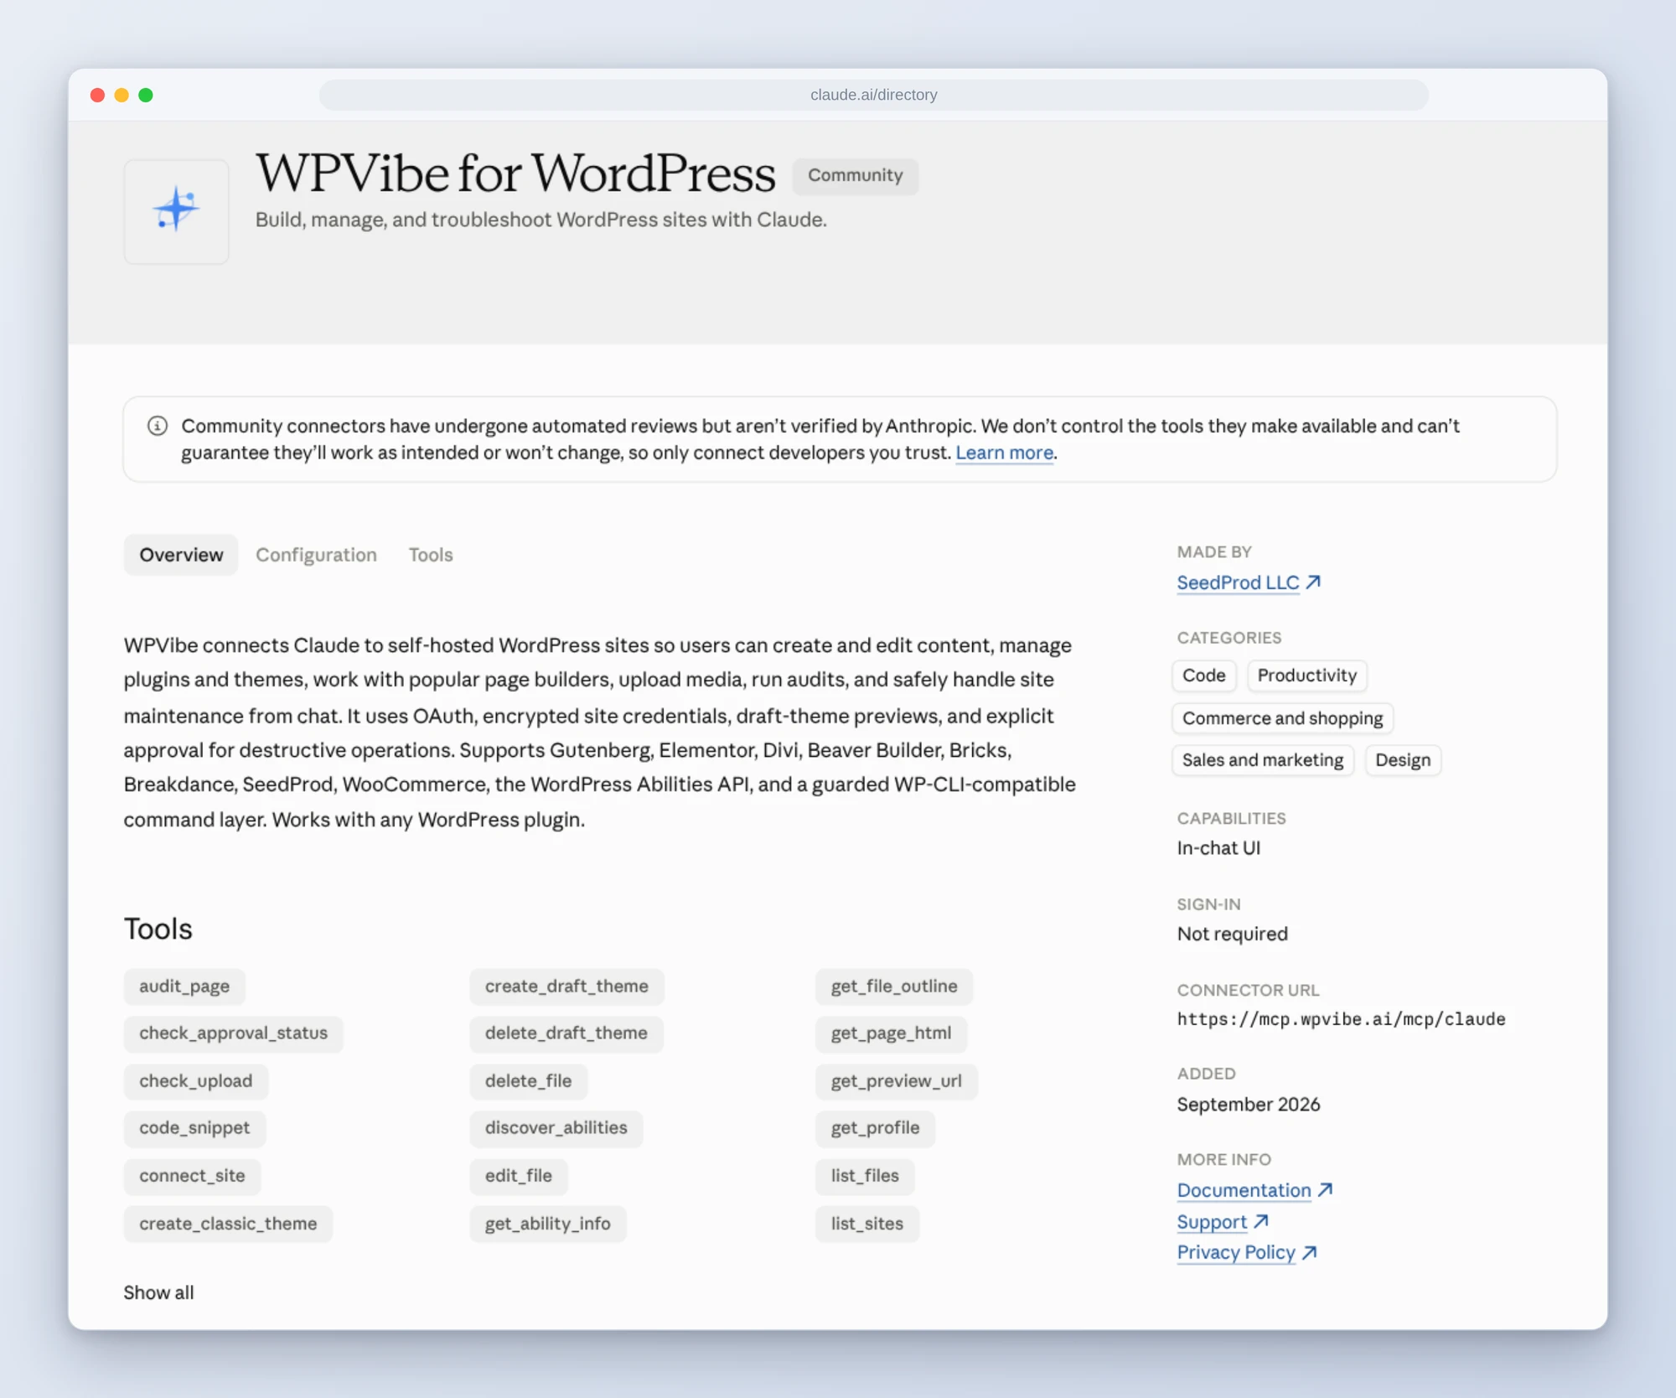Open the SeedProd LLC link
This screenshot has height=1398, width=1676.
click(1238, 582)
